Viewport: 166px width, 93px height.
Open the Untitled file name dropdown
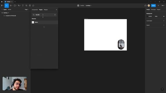pos(92,6)
